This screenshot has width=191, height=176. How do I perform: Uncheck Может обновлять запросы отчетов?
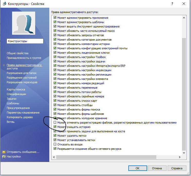pyautogui.click(x=55, y=35)
